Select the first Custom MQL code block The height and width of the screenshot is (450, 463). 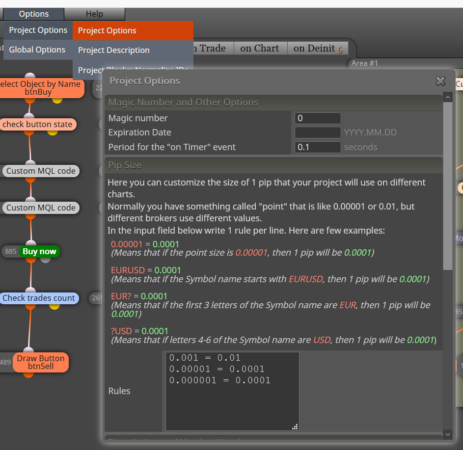41,171
